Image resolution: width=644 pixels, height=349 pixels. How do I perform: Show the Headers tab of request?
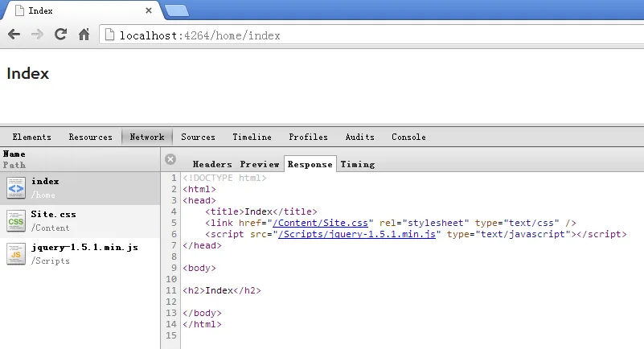212,164
